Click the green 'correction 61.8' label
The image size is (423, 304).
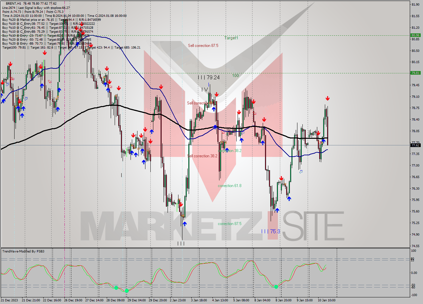click(230, 186)
